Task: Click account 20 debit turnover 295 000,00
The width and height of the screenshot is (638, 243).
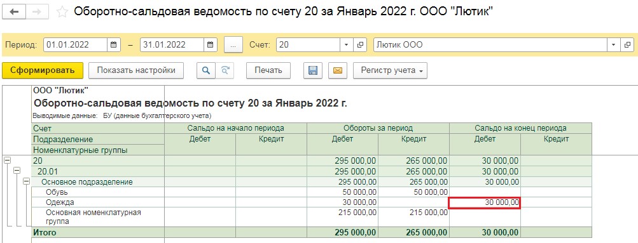Action: point(342,161)
